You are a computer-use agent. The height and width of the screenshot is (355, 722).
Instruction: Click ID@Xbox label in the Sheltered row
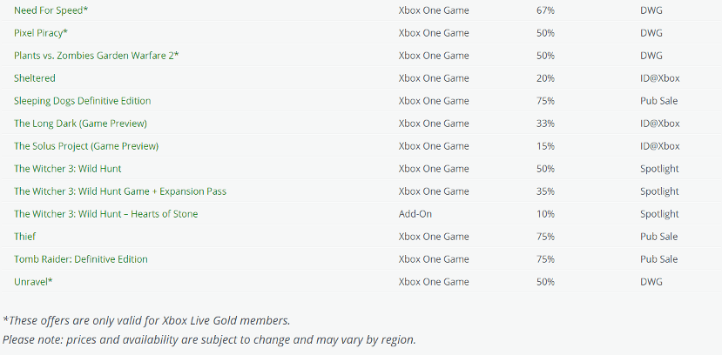coord(659,78)
